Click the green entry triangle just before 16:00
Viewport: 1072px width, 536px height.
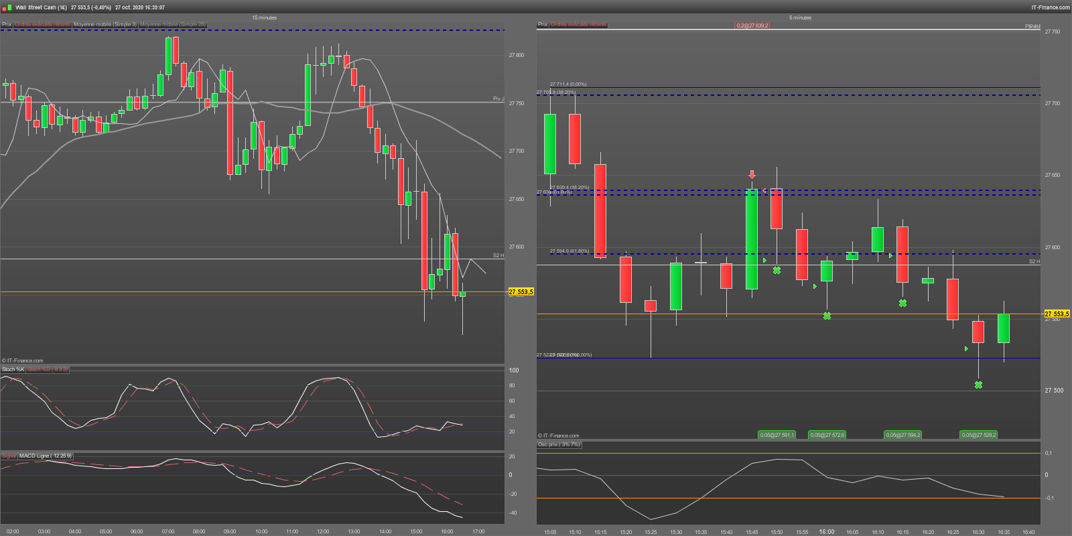tap(815, 286)
